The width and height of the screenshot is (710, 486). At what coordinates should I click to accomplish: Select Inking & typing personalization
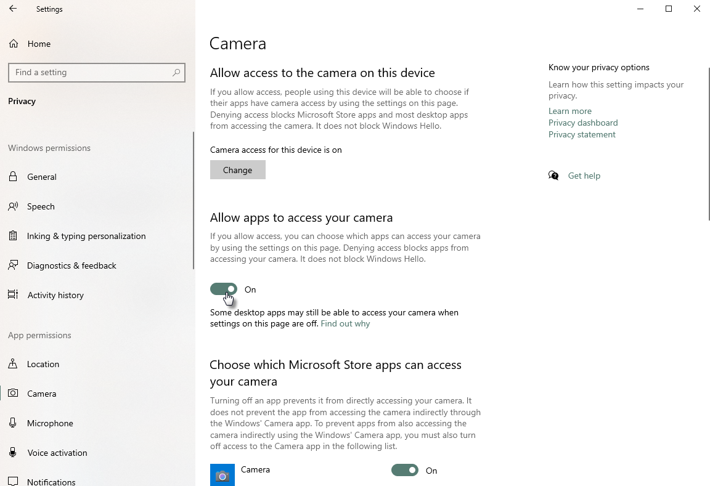pyautogui.click(x=86, y=236)
